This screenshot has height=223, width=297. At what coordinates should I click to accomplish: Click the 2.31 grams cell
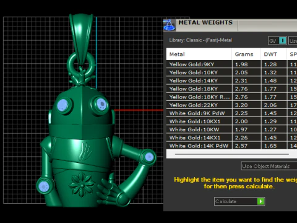(x=247, y=81)
